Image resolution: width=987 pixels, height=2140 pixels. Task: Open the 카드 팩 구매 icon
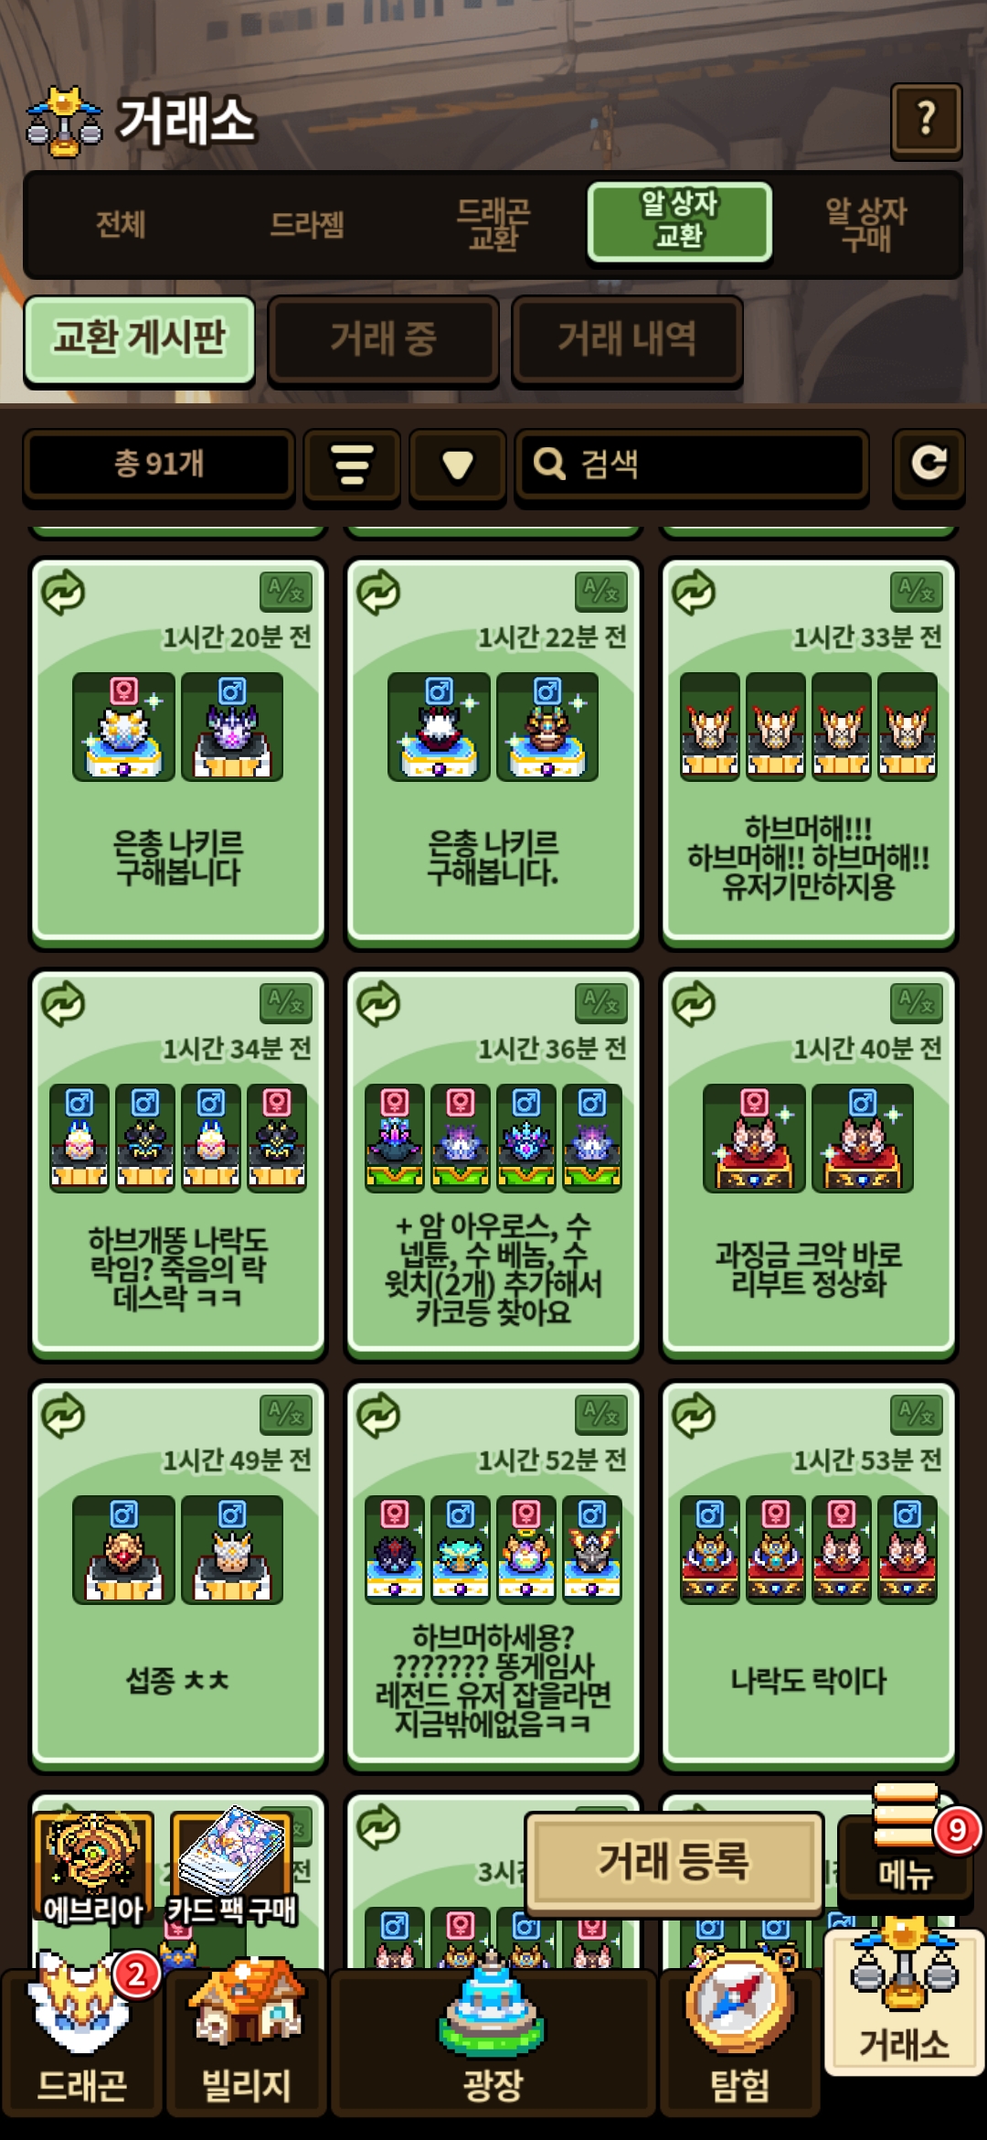coord(232,1867)
